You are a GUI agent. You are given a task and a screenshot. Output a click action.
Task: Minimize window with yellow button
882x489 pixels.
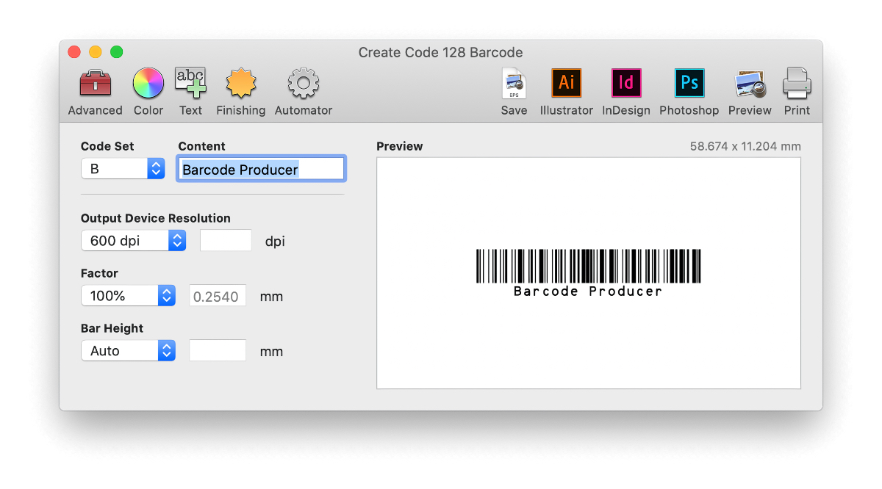coord(96,52)
